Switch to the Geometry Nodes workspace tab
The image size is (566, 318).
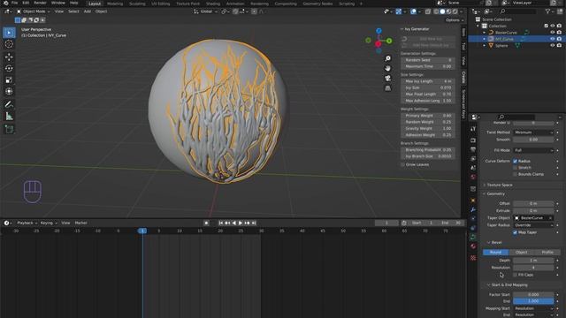click(317, 4)
